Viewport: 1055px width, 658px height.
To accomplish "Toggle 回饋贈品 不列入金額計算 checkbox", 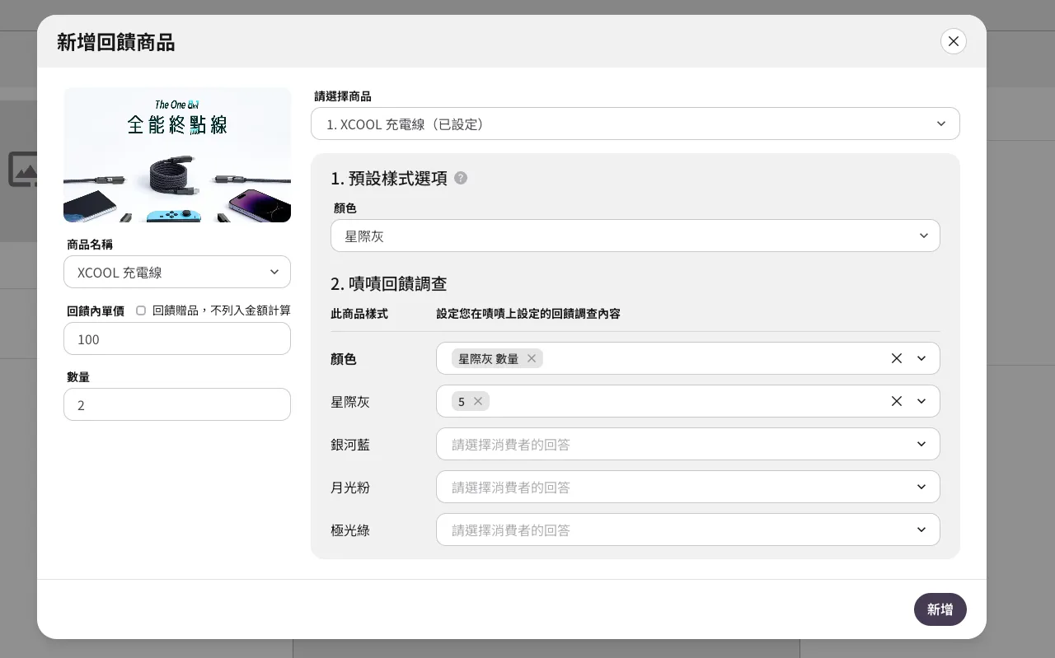I will [141, 310].
